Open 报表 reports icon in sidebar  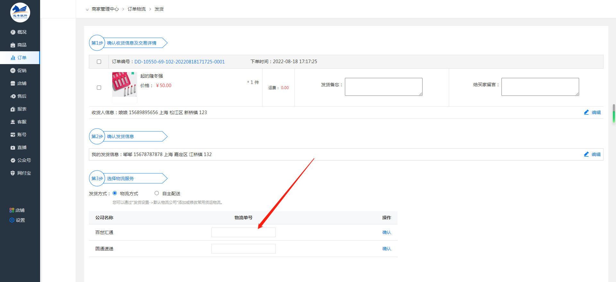13,109
